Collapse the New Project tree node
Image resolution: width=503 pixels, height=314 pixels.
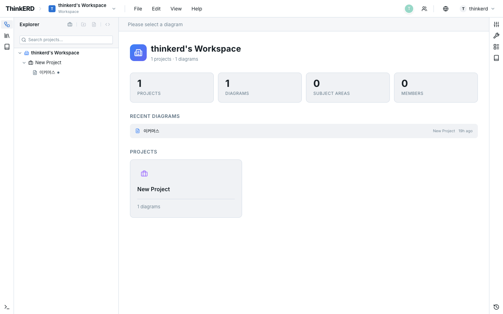24,63
